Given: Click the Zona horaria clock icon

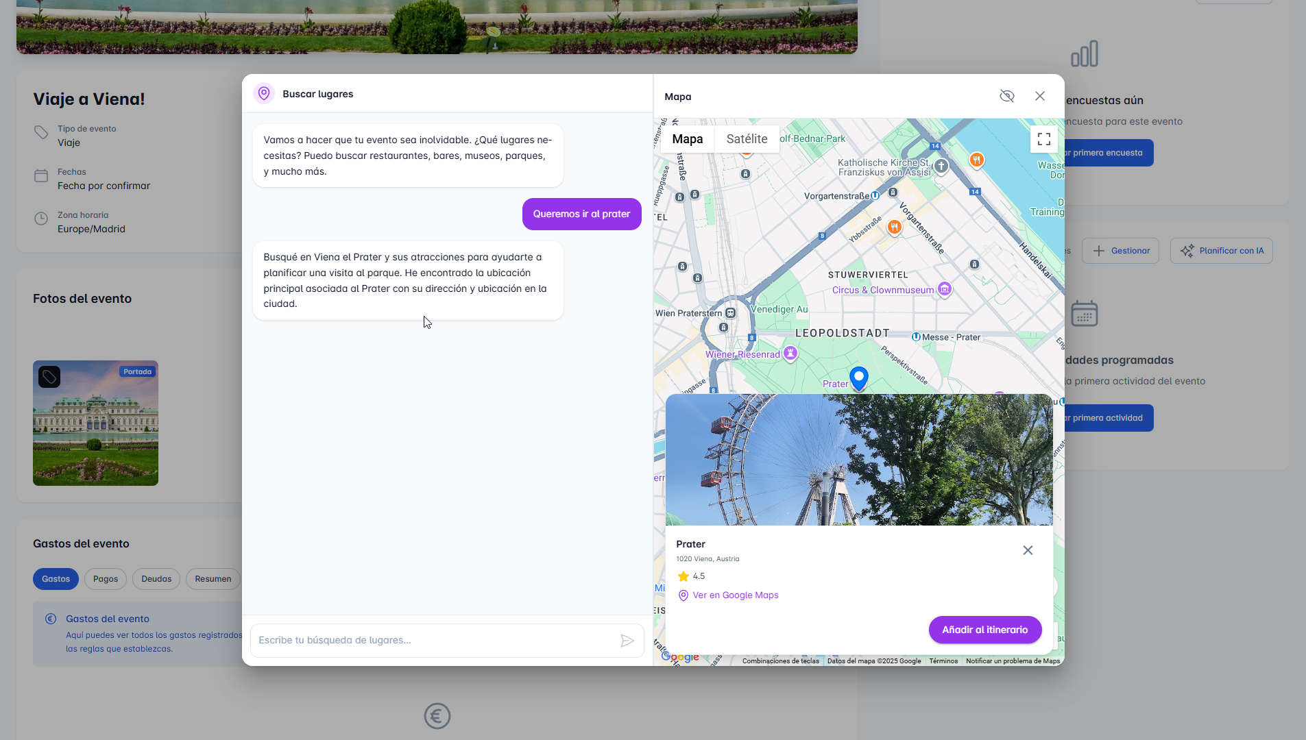Looking at the screenshot, I should click(41, 219).
